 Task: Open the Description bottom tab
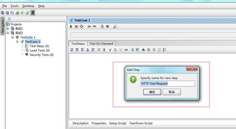81,123
